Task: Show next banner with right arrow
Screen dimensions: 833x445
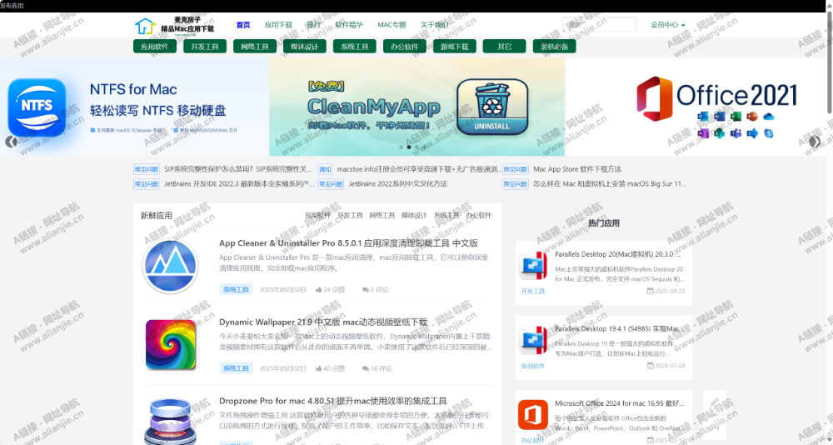Action: [x=815, y=142]
